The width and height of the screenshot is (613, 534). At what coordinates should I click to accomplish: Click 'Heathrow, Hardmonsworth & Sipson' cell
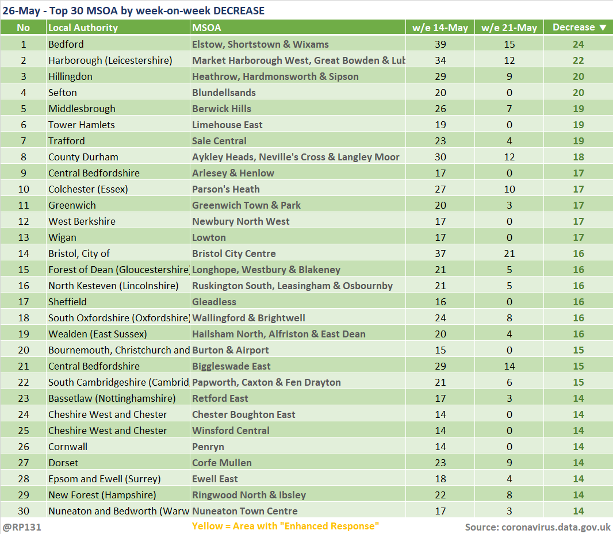click(298, 76)
